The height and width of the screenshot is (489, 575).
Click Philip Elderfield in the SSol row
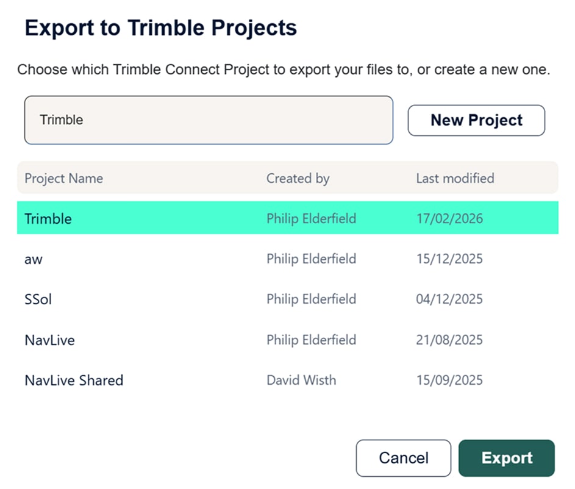click(x=311, y=299)
